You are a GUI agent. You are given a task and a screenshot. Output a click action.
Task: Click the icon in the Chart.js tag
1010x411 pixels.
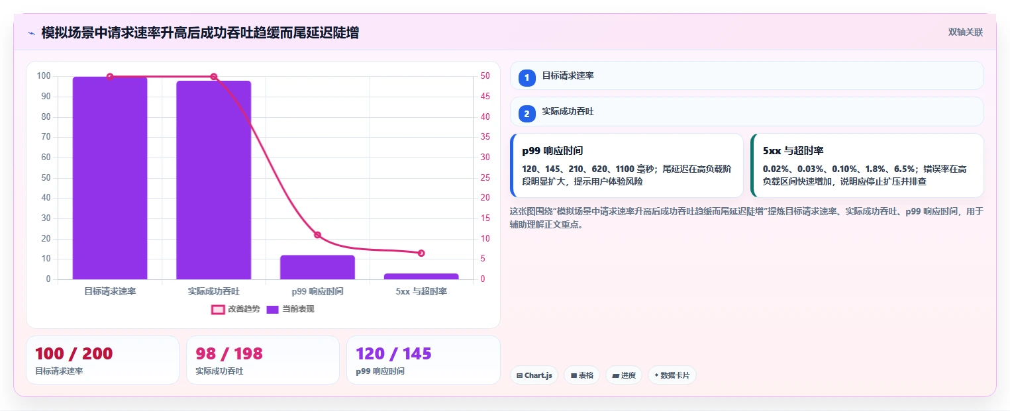click(520, 376)
